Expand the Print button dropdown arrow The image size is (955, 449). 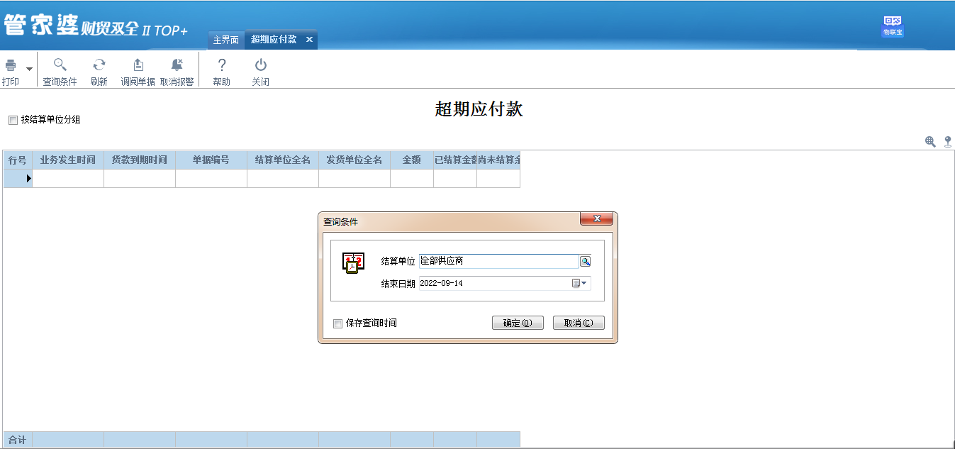click(29, 69)
